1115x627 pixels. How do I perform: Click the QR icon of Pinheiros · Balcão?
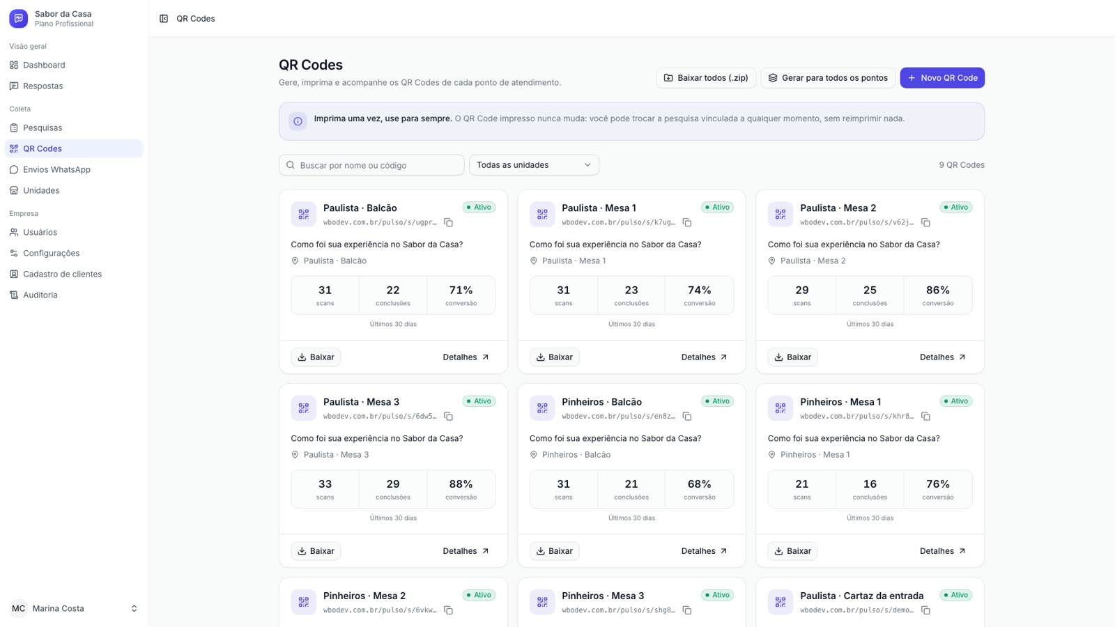542,408
